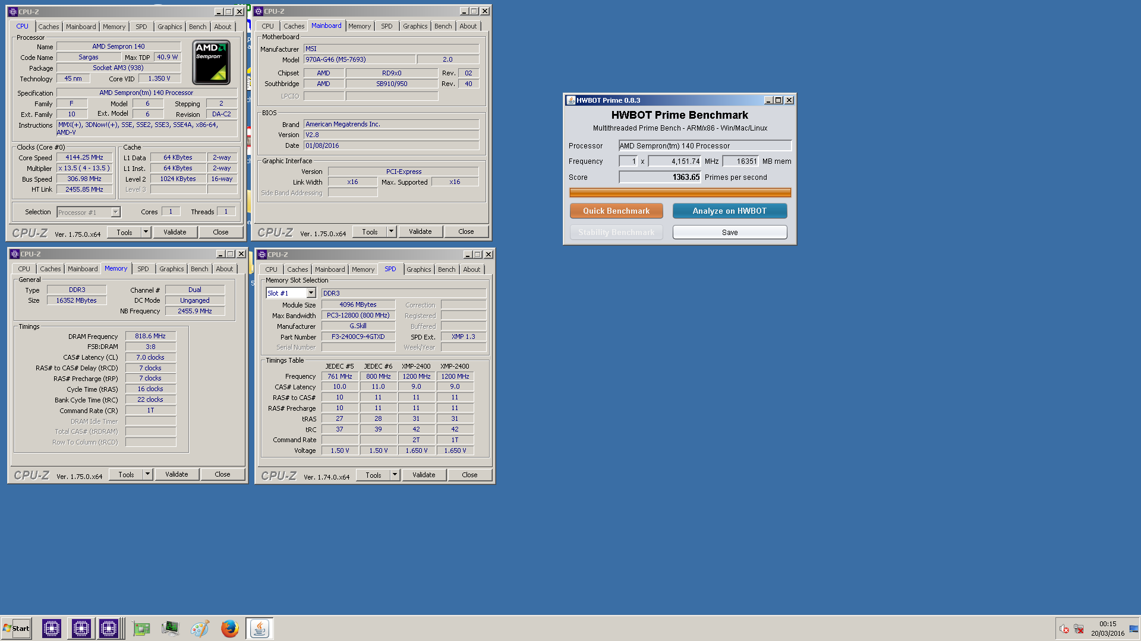The image size is (1141, 641).
Task: Open the system monitor taskbar icon
Action: tap(170, 628)
